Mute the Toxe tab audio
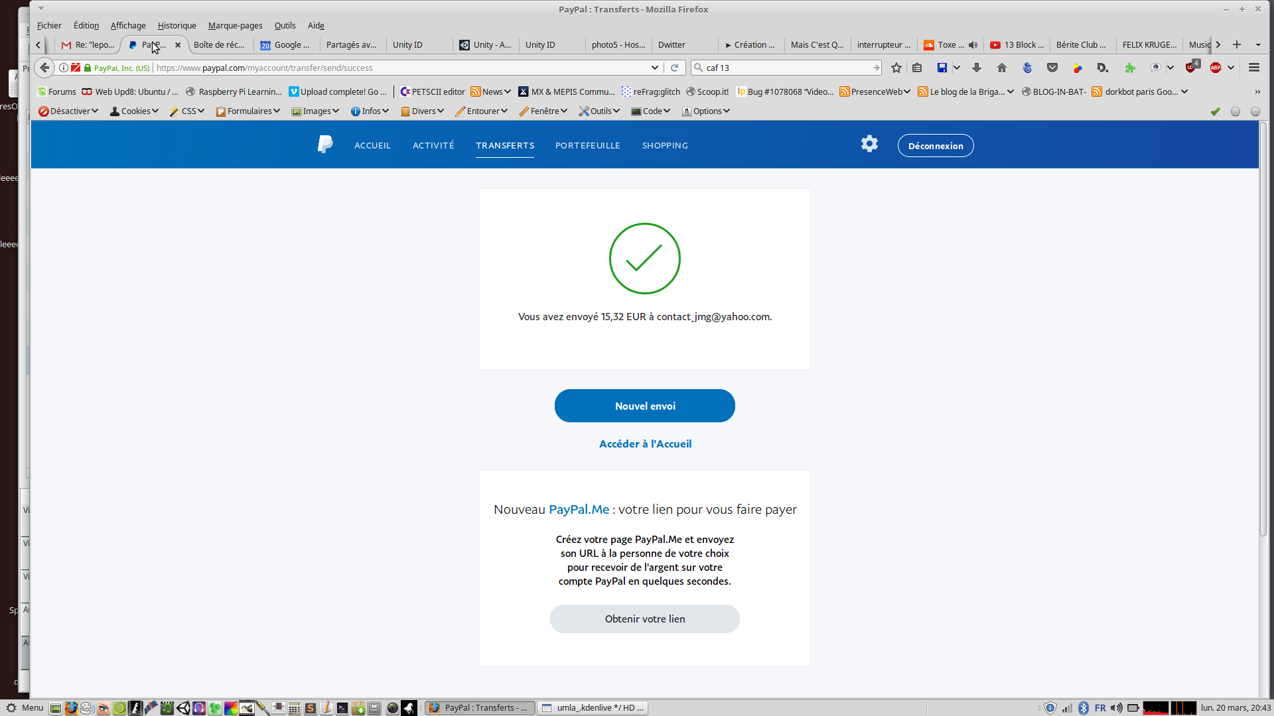Image resolution: width=1274 pixels, height=716 pixels. (x=973, y=45)
